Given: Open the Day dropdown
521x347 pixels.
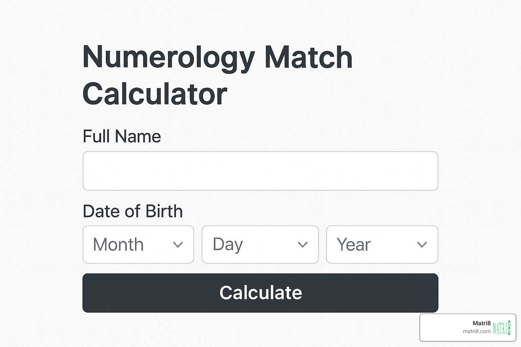Looking at the screenshot, I should point(260,244).
